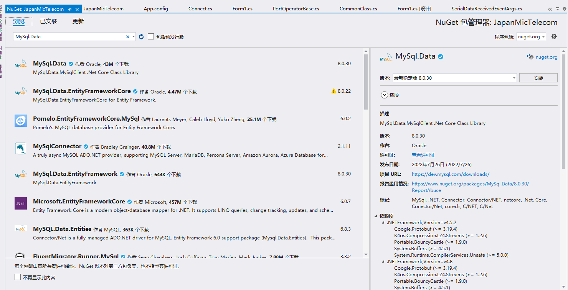Pin the NuGet: JapanMicTelecom tab
The image size is (568, 290).
coord(70,9)
